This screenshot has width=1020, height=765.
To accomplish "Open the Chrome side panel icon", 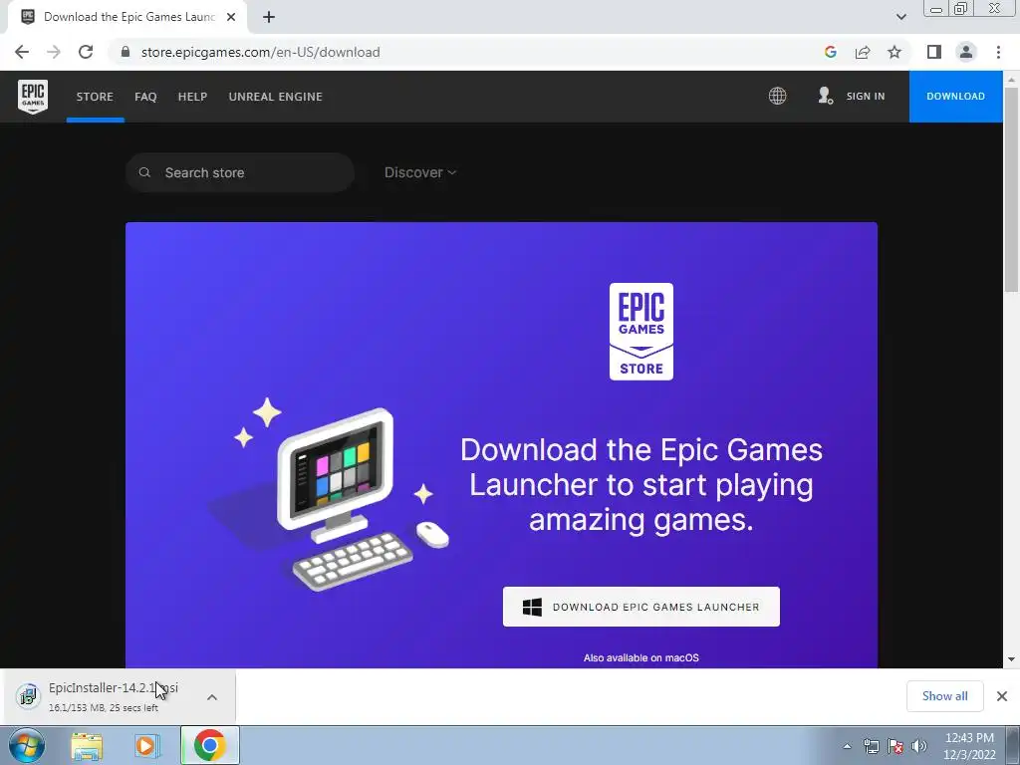I will coord(934,52).
